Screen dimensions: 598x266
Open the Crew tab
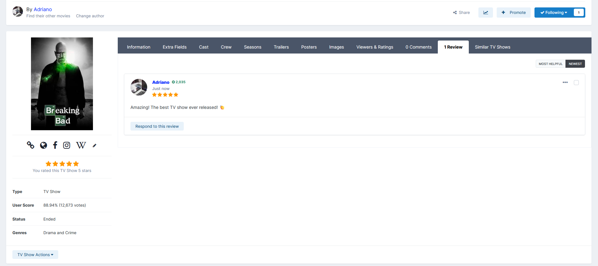pos(226,47)
